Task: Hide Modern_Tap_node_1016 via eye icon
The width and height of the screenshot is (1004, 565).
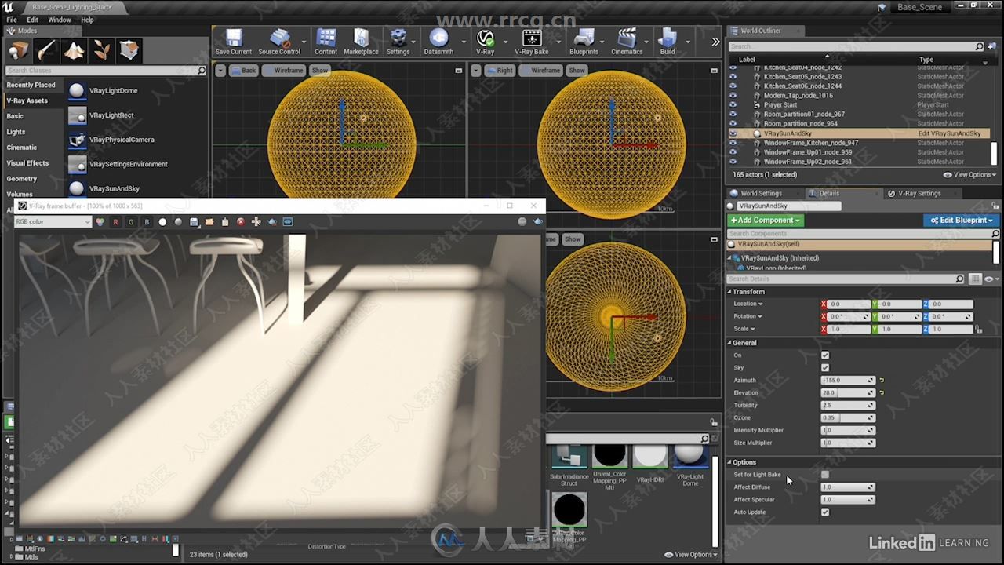Action: coord(733,95)
